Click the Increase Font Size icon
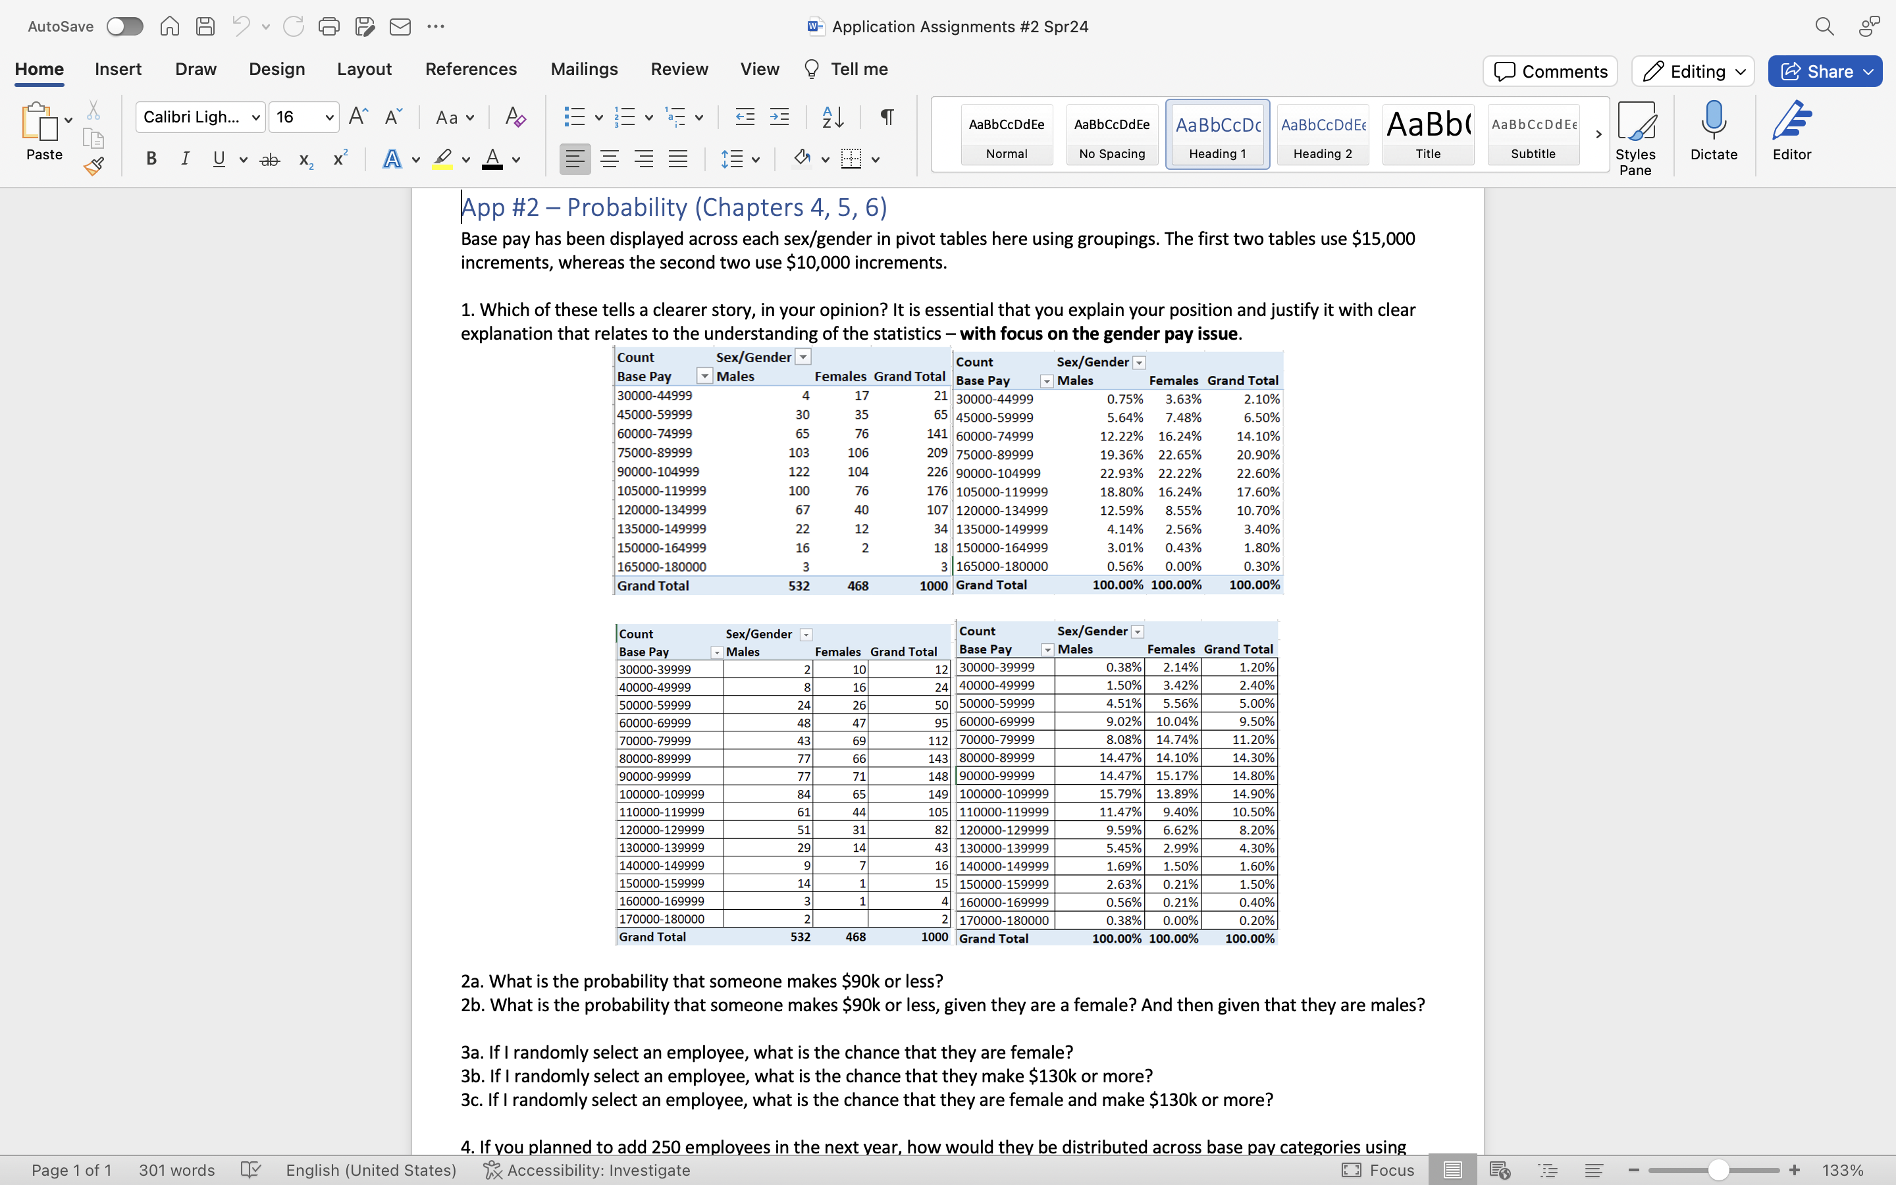 pos(358,117)
